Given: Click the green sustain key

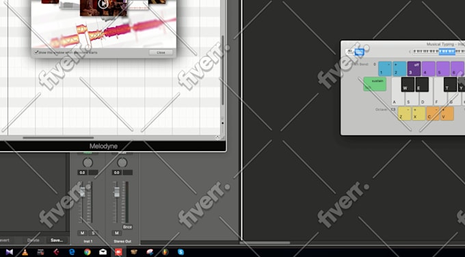Looking at the screenshot, I should click(x=375, y=84).
